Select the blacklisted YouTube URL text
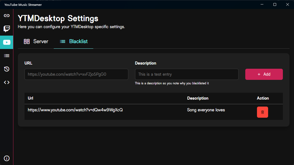 point(75,110)
